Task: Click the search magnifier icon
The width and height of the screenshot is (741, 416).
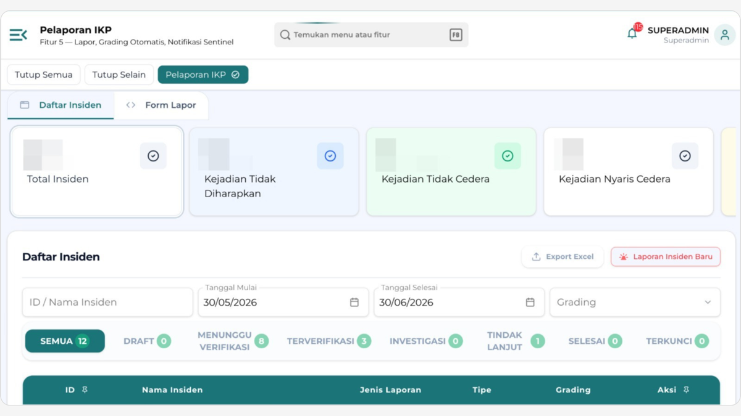Action: (285, 35)
